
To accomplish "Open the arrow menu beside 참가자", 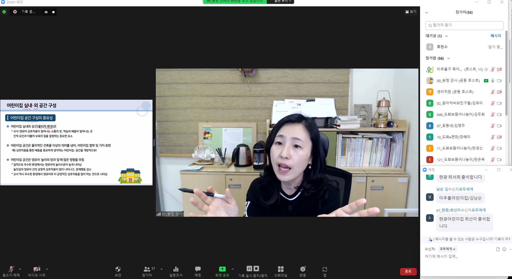I will 162,269.
